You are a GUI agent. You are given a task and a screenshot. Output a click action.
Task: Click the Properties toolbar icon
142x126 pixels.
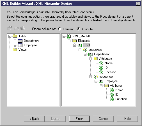[10, 28]
